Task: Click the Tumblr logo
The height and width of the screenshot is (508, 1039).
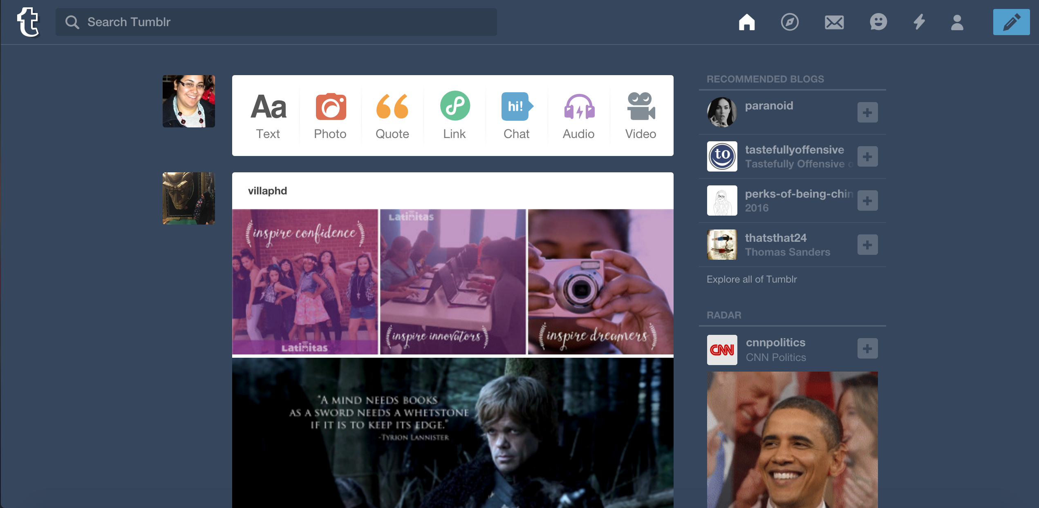Action: tap(28, 22)
